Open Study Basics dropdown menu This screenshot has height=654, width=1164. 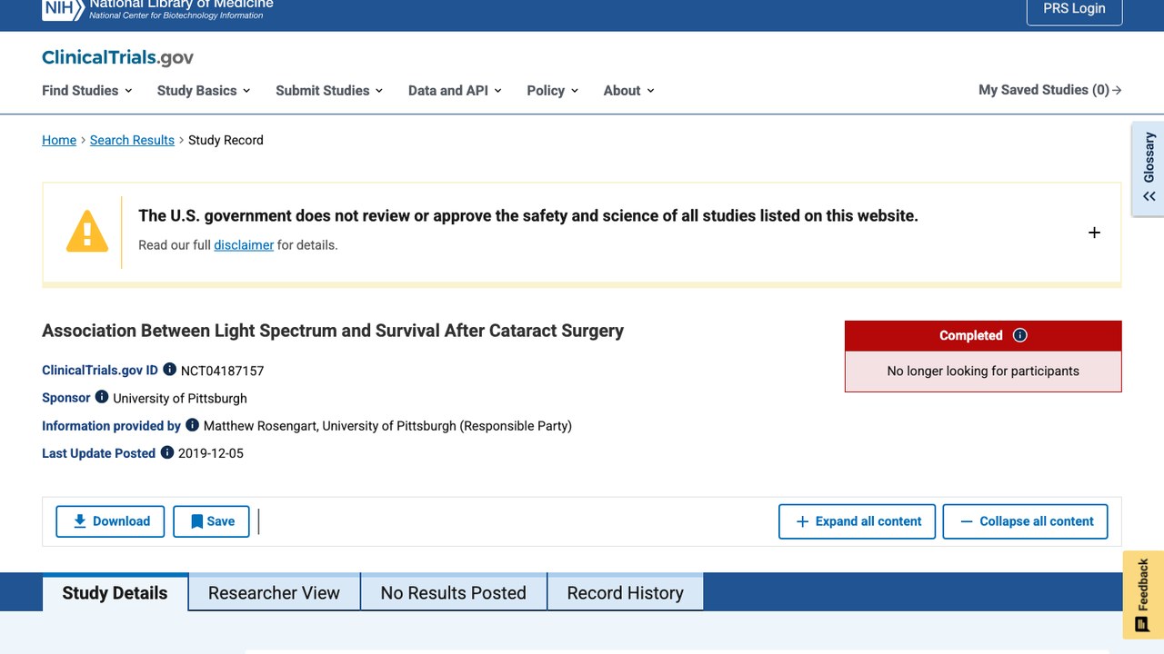tap(204, 90)
